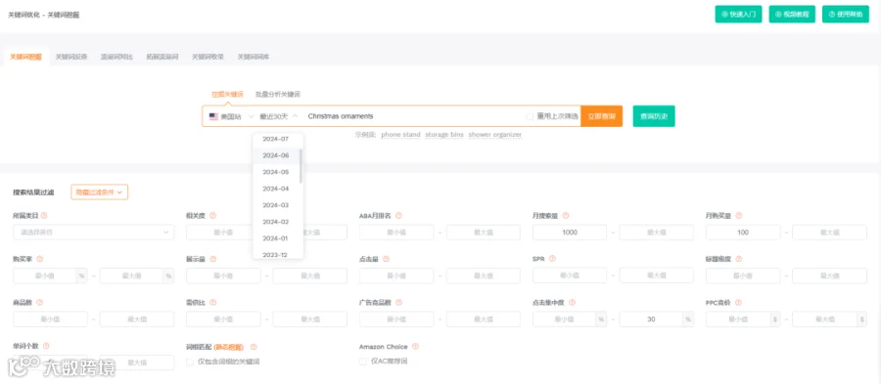Click help icon beside 商品数
This screenshot has height=384, width=881.
pos(40,303)
